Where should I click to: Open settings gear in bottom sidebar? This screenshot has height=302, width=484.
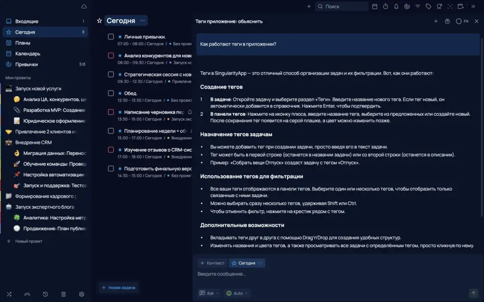(x=81, y=294)
